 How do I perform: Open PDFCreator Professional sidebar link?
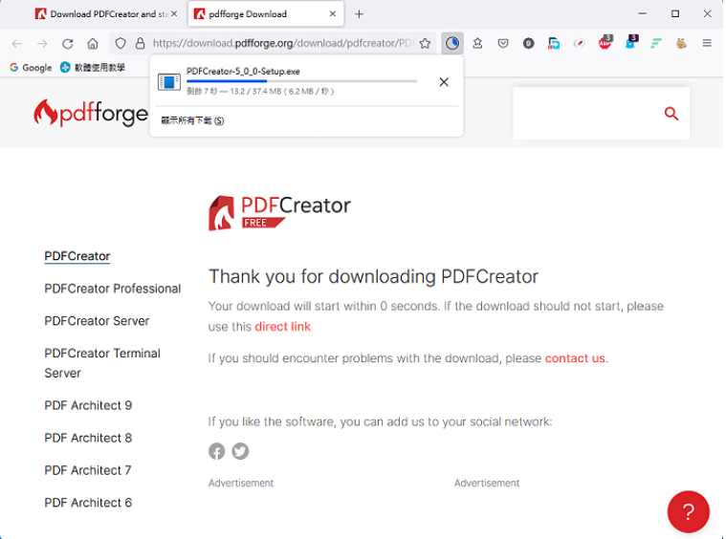113,289
